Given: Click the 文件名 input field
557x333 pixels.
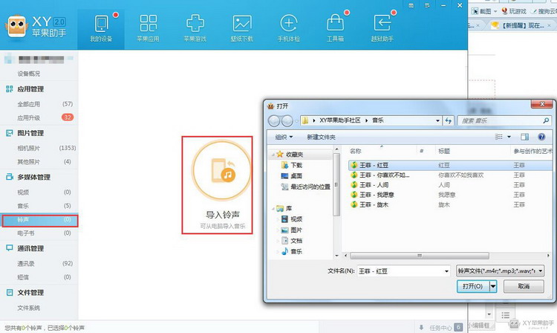Looking at the screenshot, I should click(x=400, y=271).
